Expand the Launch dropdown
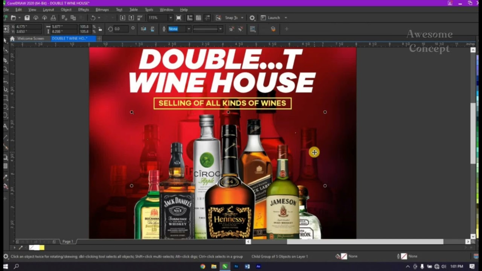Screen dimensions: 482x271 point(286,18)
